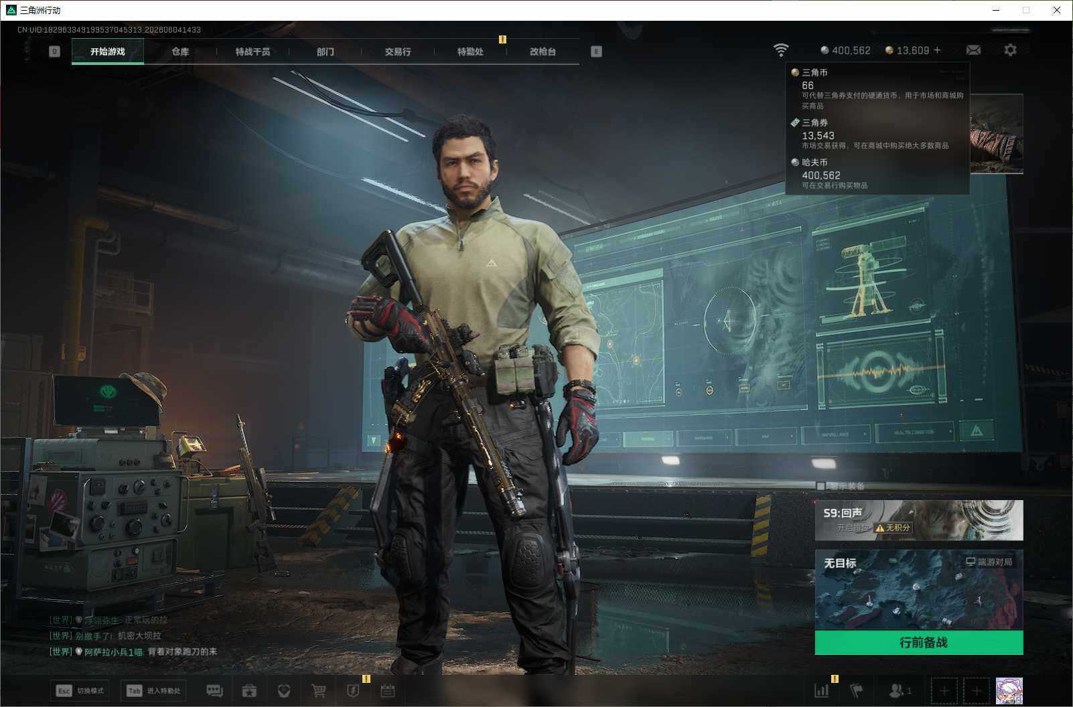
Task: Open the 改枪台 tab
Action: click(x=543, y=52)
